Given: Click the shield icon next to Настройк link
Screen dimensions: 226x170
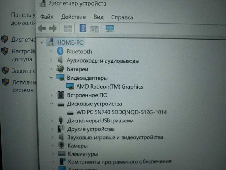Looking at the screenshot, I should click(x=5, y=51).
